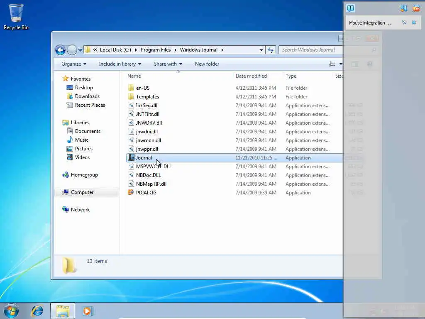The image size is (425, 319).
Task: Open the Documents library
Action: [x=88, y=131]
